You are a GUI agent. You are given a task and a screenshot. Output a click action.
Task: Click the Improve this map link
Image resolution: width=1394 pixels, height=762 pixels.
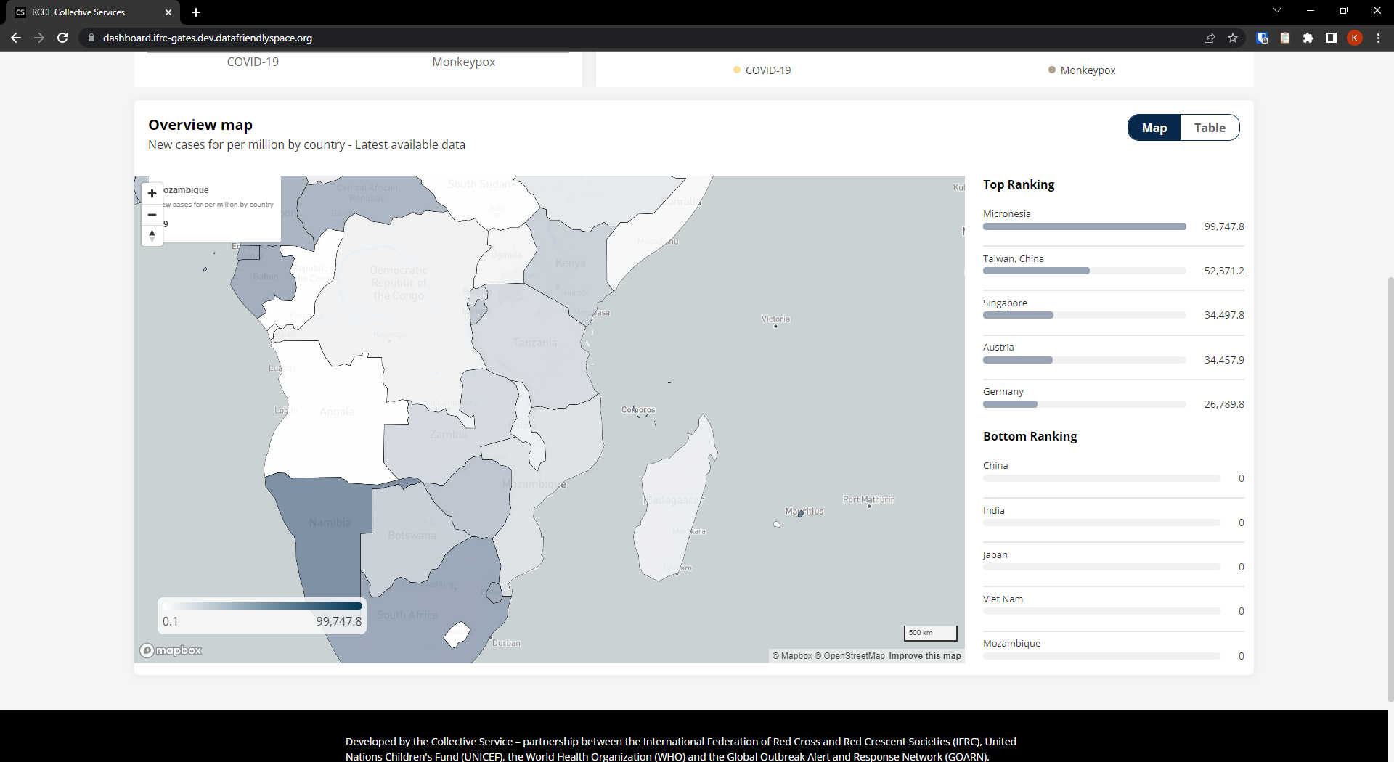point(924,655)
